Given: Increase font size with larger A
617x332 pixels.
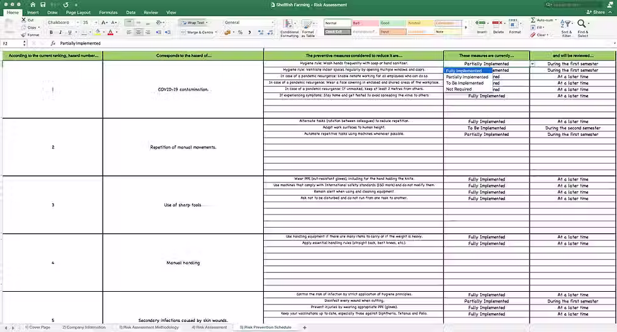Looking at the screenshot, I should (x=105, y=23).
